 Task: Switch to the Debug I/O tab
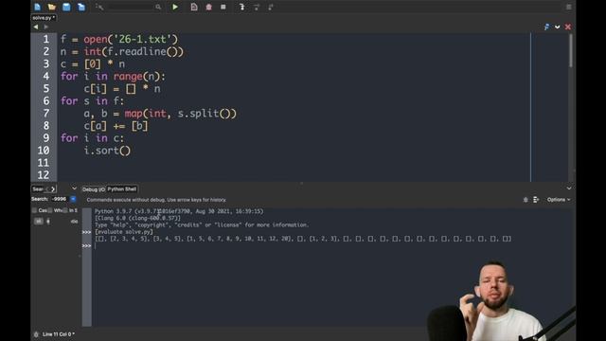pyautogui.click(x=94, y=189)
